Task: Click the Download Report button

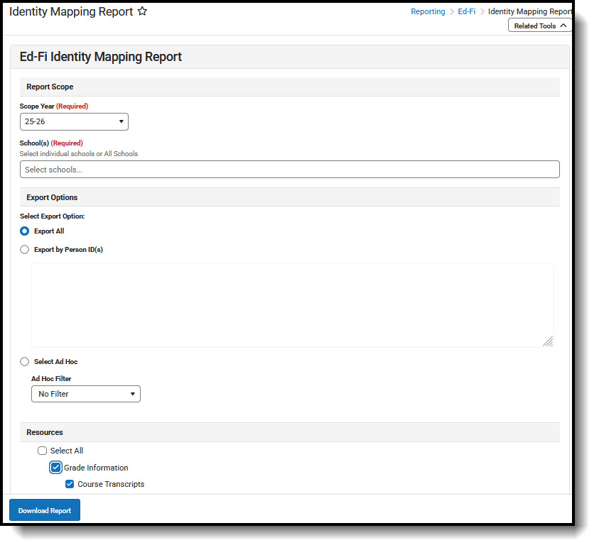Action: pos(45,510)
